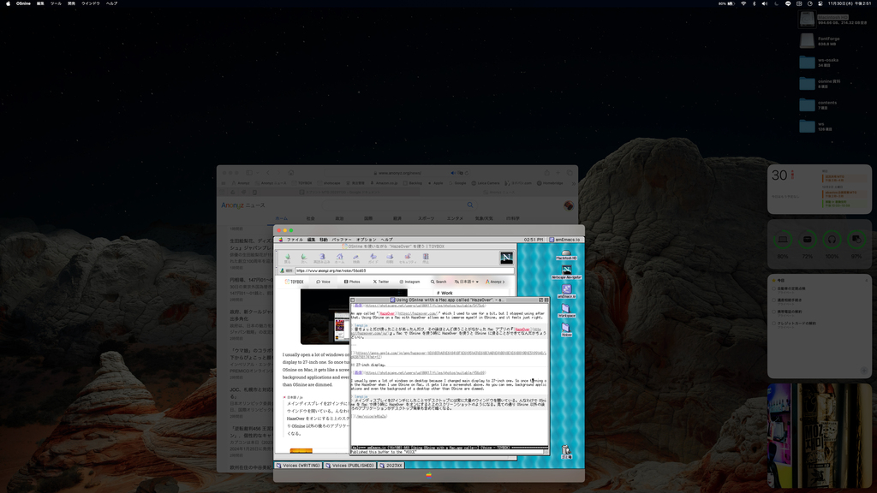Click battery ring showing 80% in widget
Screen dimensions: 877x493
783,240
